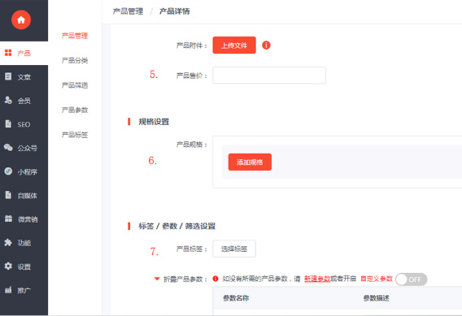
Task: Click the 小程序 mini-program icon
Action: 8,171
